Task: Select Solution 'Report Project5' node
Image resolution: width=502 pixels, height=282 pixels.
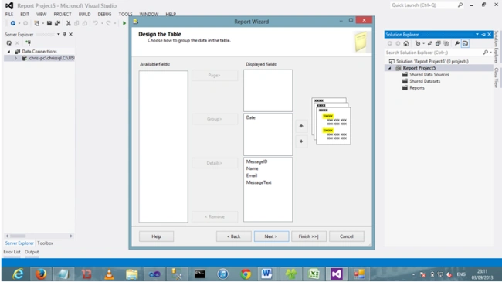Action: (432, 61)
